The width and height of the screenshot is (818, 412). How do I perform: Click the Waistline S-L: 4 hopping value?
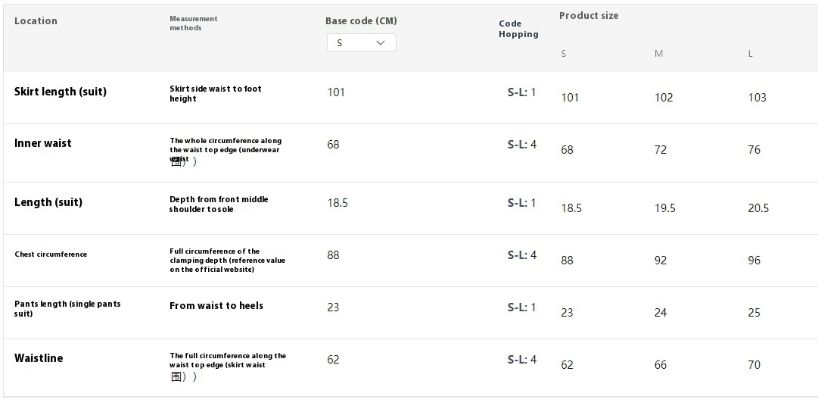click(x=522, y=359)
